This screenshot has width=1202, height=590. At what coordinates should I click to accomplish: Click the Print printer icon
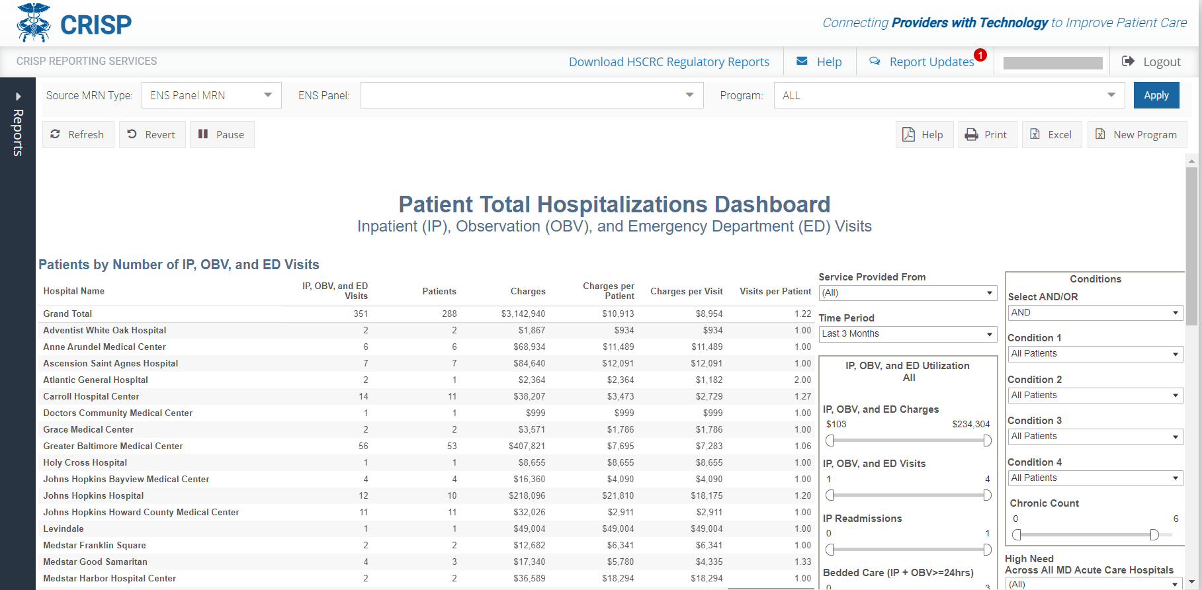[x=971, y=134]
